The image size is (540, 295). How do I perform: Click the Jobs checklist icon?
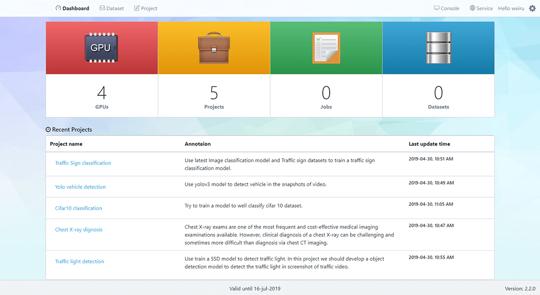[x=326, y=48]
